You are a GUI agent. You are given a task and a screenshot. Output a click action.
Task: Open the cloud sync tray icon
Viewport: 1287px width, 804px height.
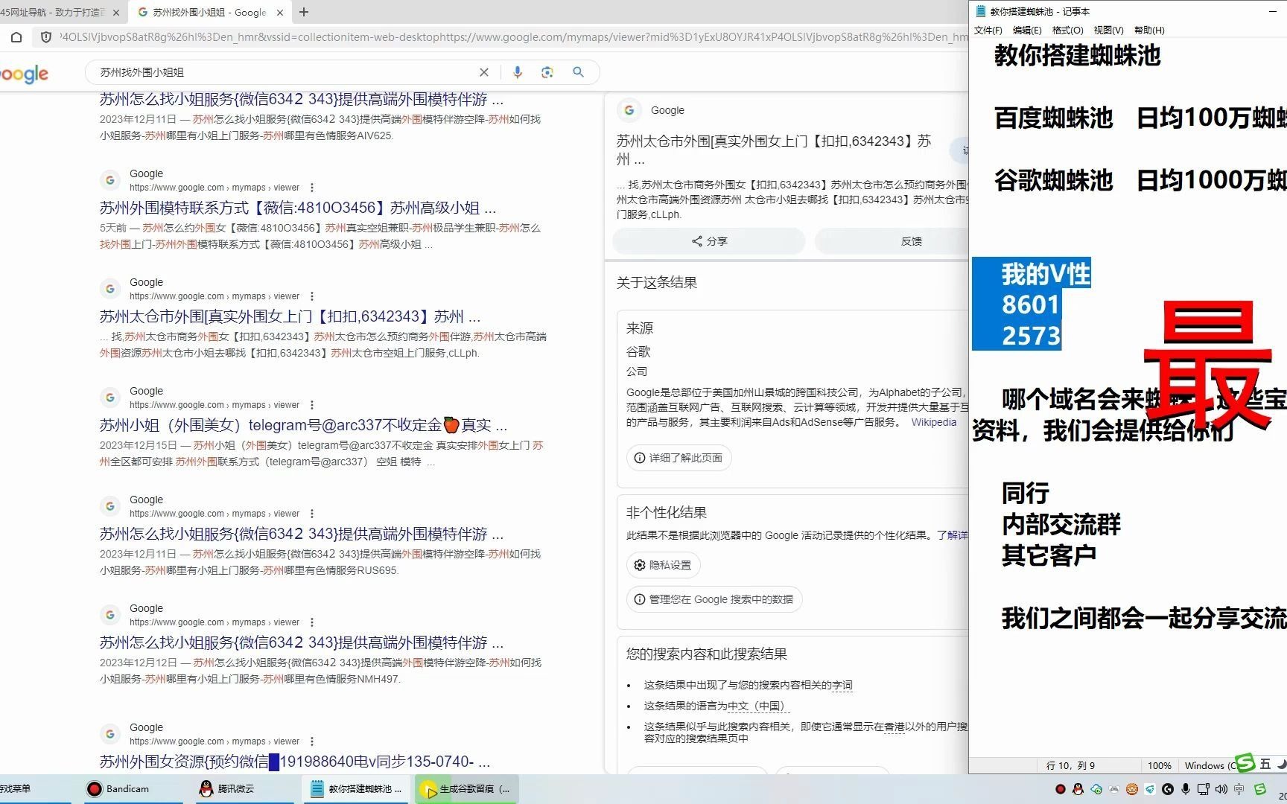1096,789
